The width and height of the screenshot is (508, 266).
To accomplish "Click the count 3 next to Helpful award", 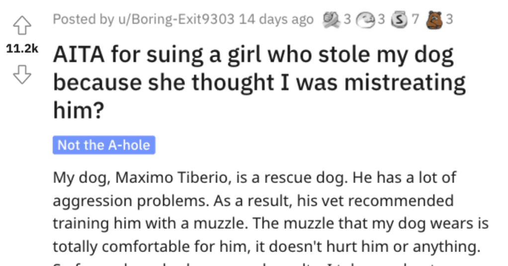I will pos(347,19).
